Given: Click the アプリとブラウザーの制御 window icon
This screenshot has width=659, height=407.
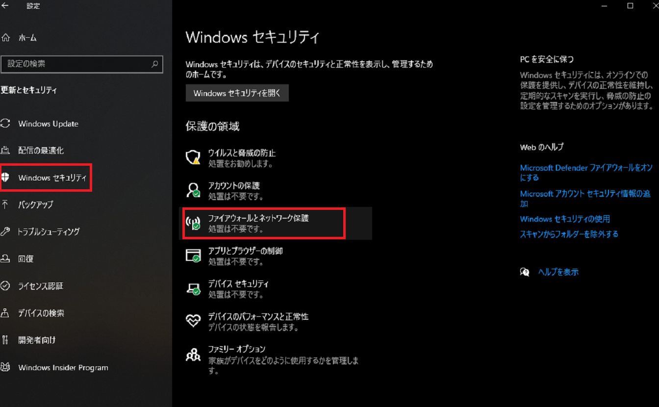Looking at the screenshot, I should point(193,255).
